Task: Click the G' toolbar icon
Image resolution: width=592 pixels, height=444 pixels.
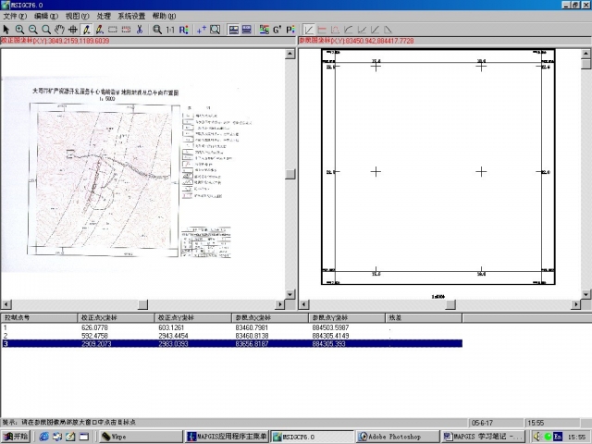Action: (x=277, y=30)
